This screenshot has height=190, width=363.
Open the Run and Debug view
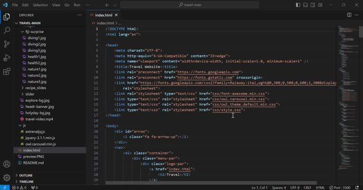pyautogui.click(x=7, y=58)
